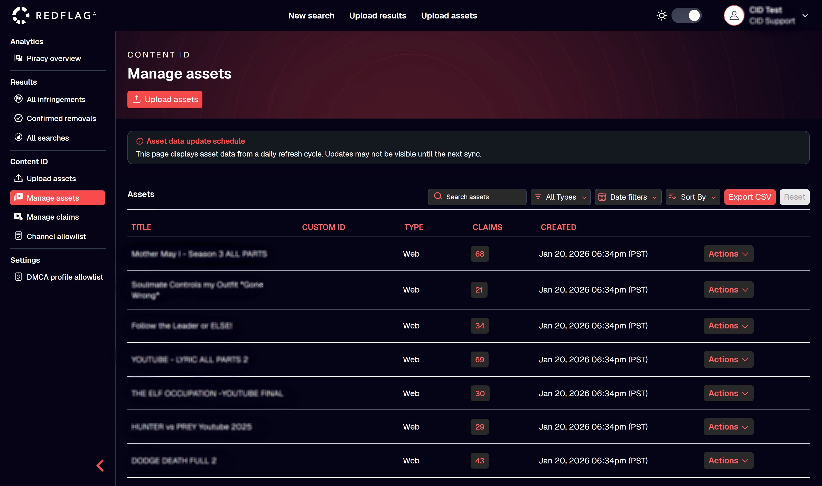Open Actions menu for 68-claims asset
Screen dimensions: 822x486
click(728, 254)
